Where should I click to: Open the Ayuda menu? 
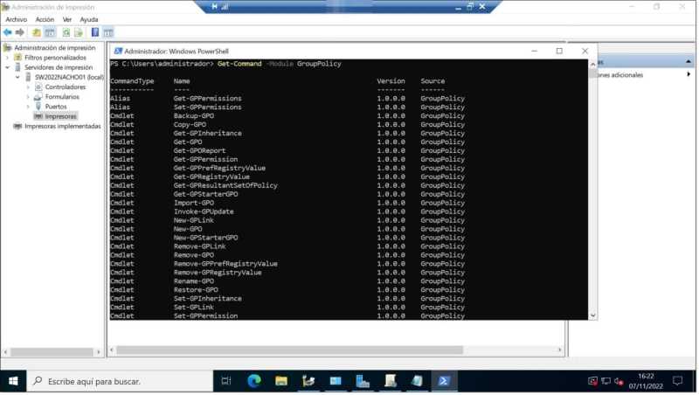tap(89, 19)
